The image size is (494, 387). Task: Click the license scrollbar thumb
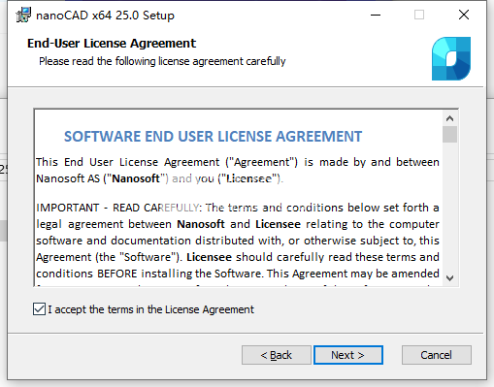(449, 134)
